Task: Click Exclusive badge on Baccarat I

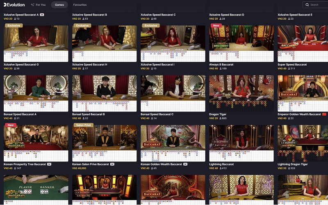Action: click(151, 25)
